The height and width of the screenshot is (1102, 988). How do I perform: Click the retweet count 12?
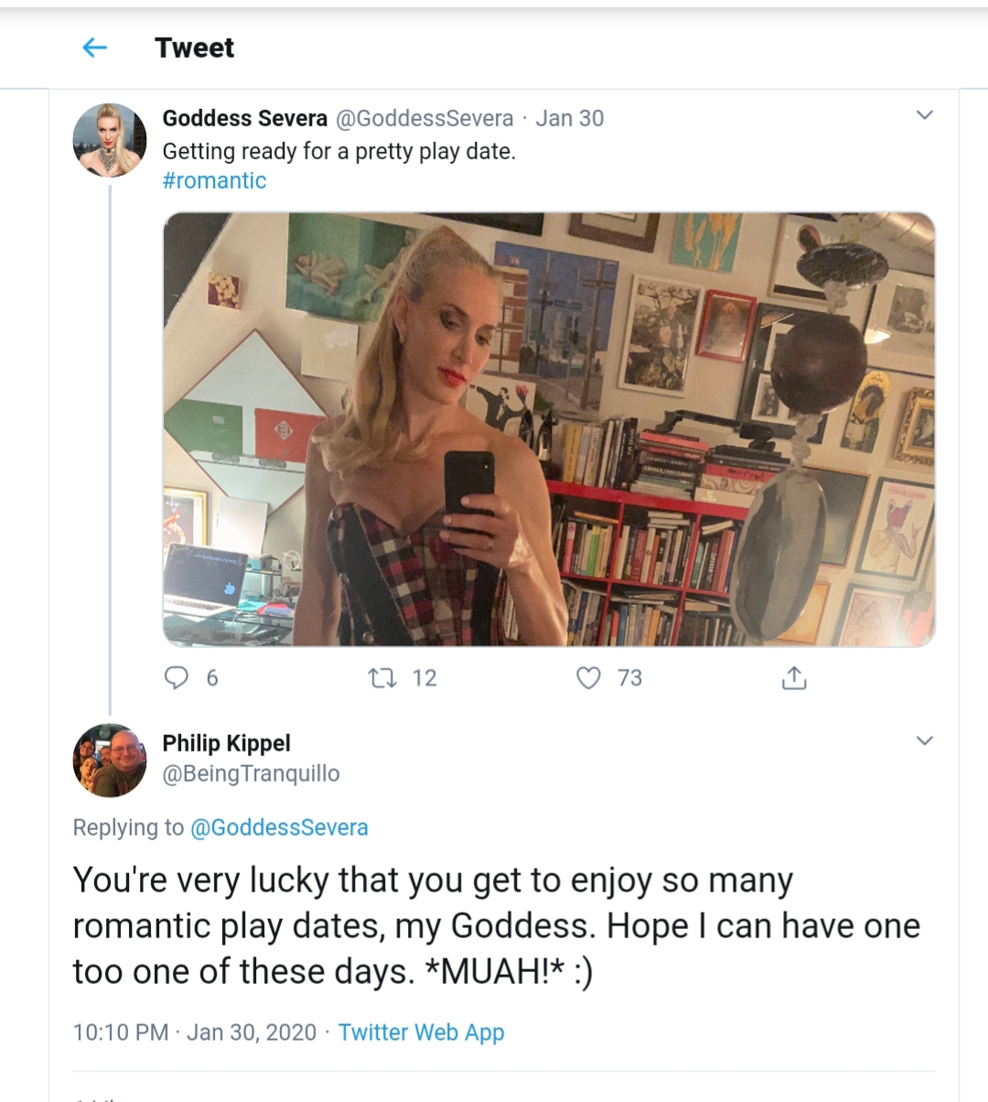[424, 677]
